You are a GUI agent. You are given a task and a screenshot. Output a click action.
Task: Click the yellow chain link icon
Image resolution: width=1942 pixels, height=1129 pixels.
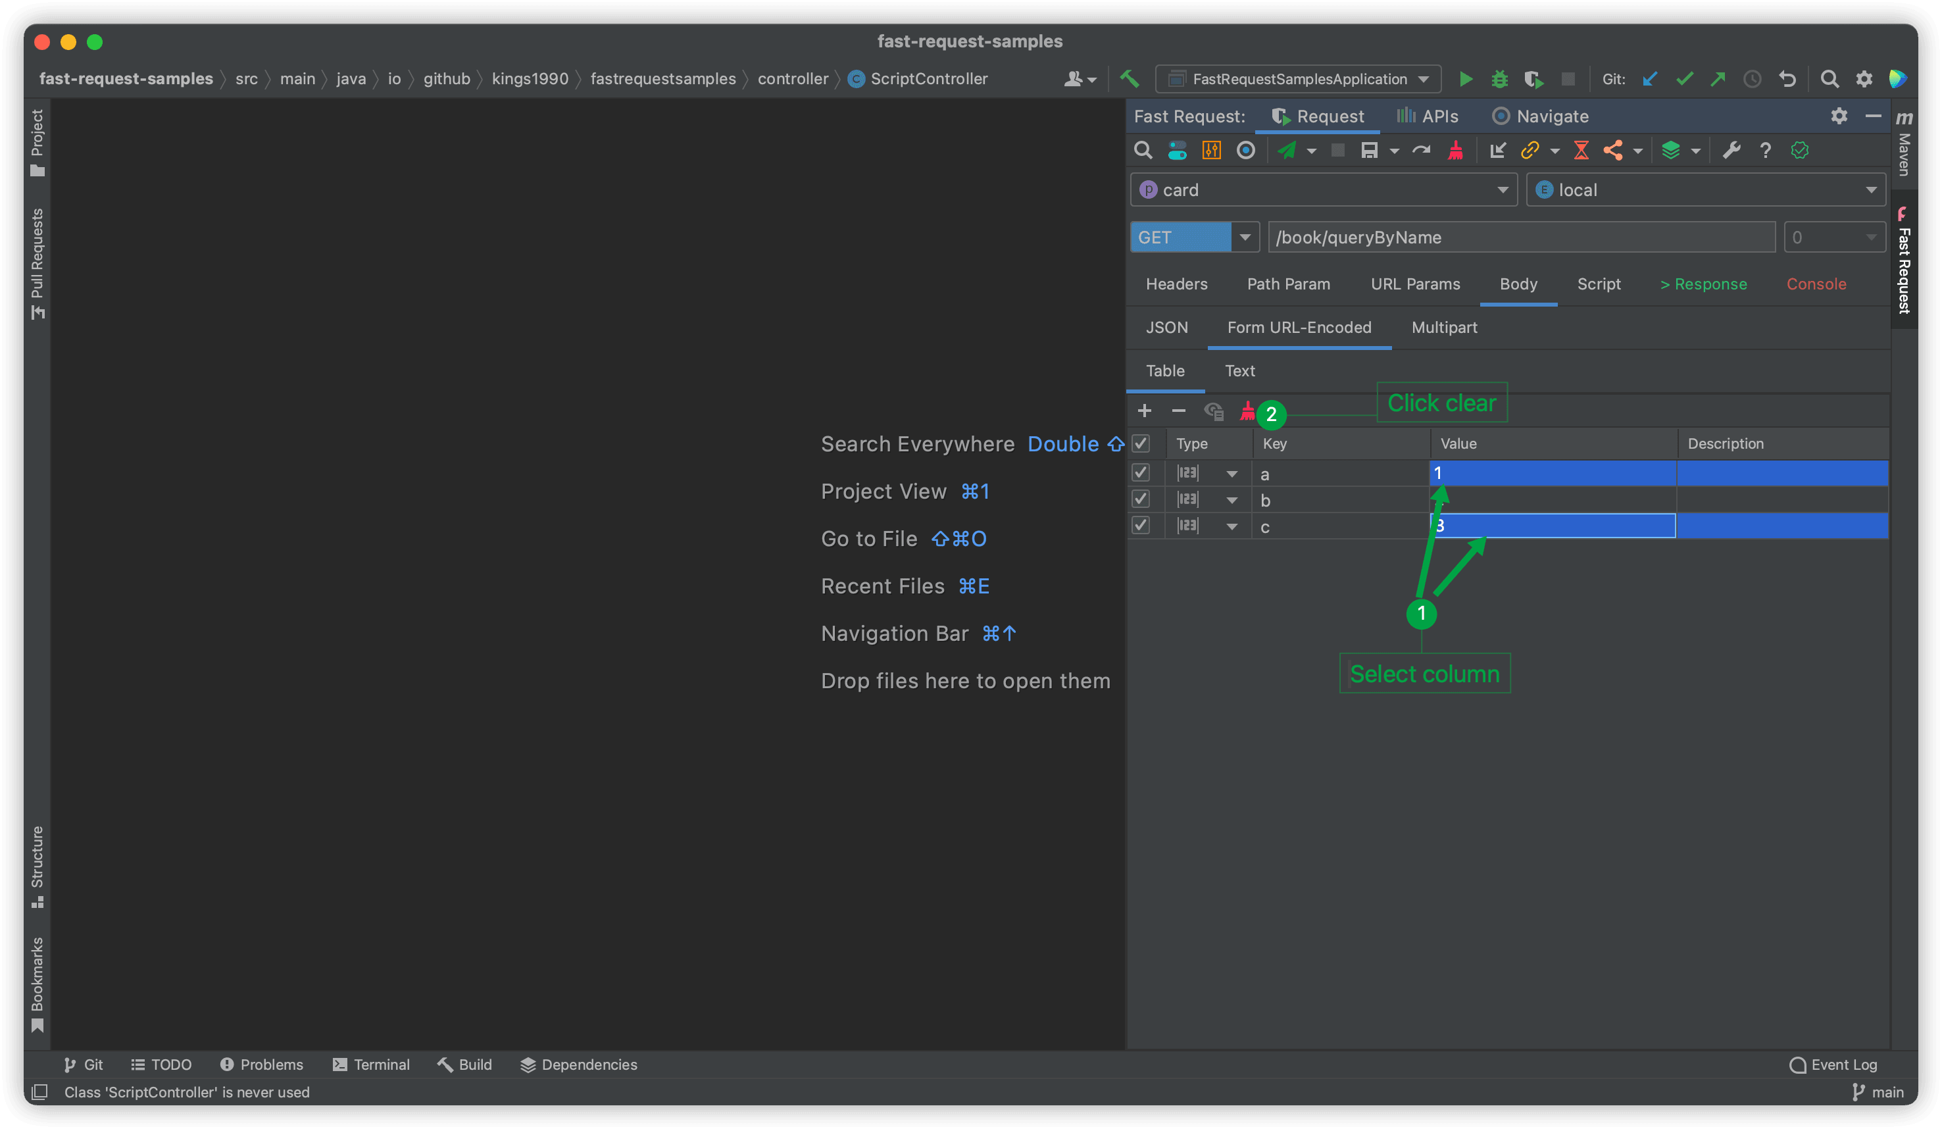click(x=1530, y=150)
